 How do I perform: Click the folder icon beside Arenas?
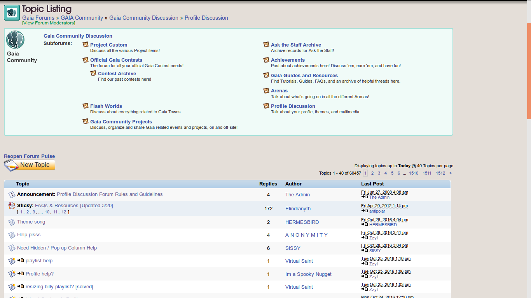pyautogui.click(x=266, y=90)
